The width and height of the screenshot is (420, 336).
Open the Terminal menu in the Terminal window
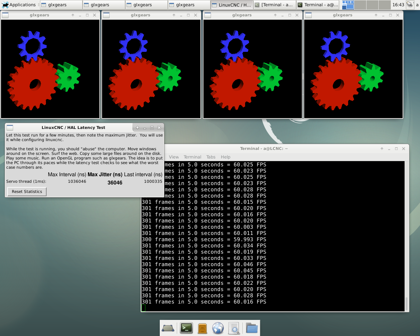click(x=192, y=157)
